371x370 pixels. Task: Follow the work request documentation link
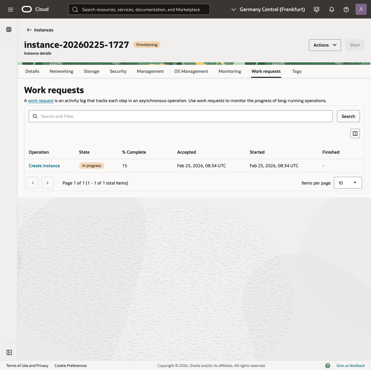click(x=41, y=101)
